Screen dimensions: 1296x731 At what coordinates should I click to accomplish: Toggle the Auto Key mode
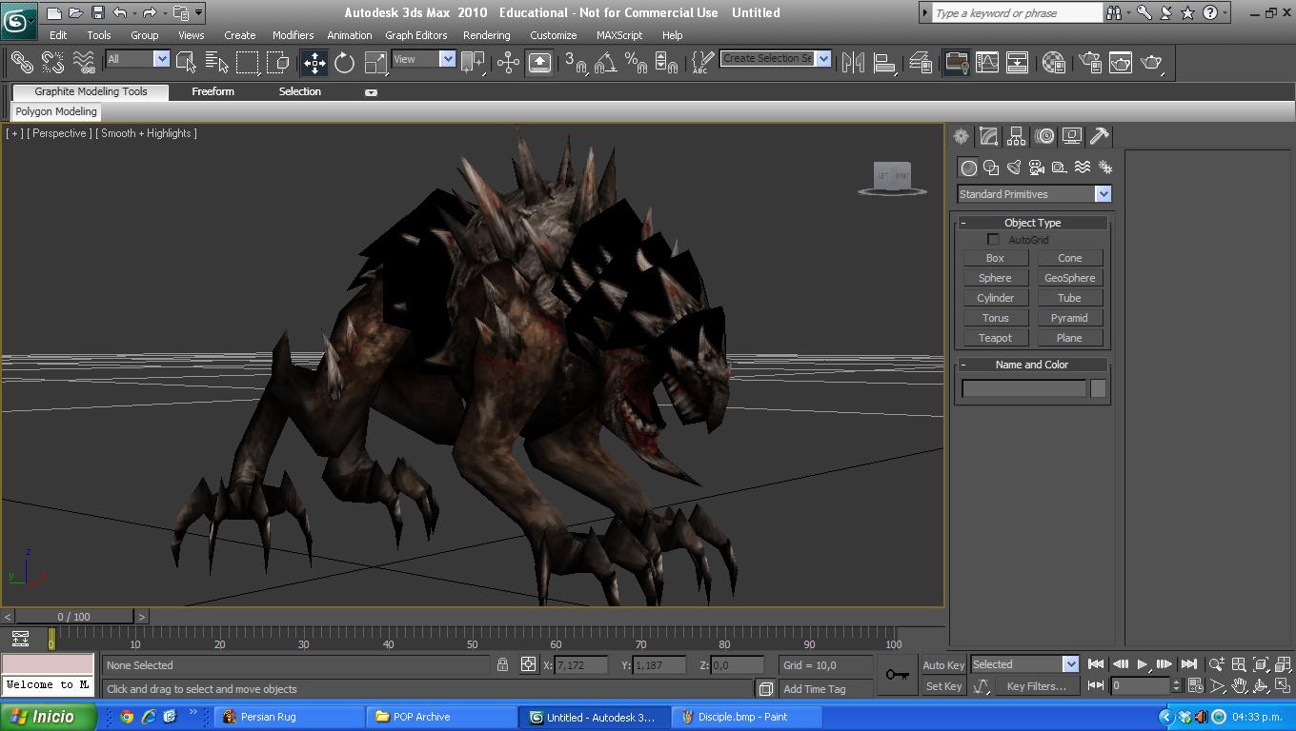(x=943, y=665)
